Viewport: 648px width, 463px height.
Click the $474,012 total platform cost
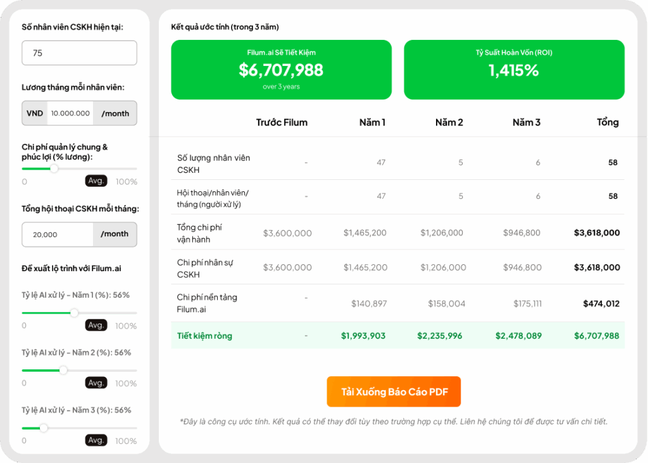(601, 304)
